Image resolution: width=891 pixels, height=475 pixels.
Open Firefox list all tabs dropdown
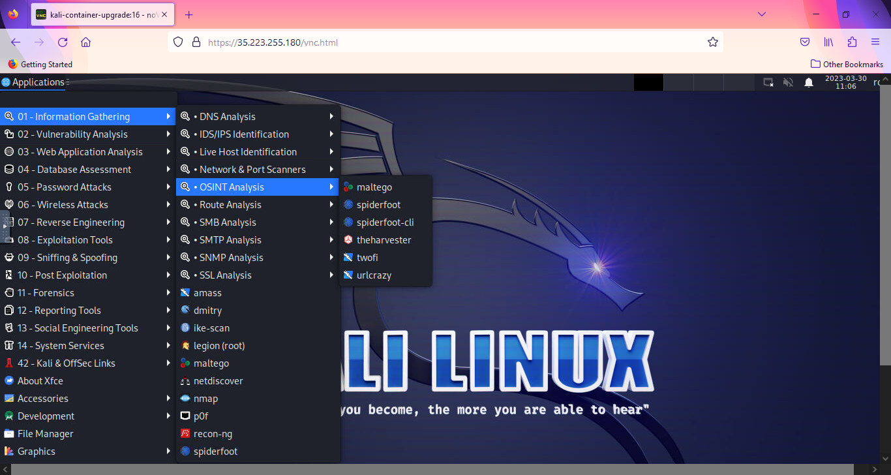761,14
